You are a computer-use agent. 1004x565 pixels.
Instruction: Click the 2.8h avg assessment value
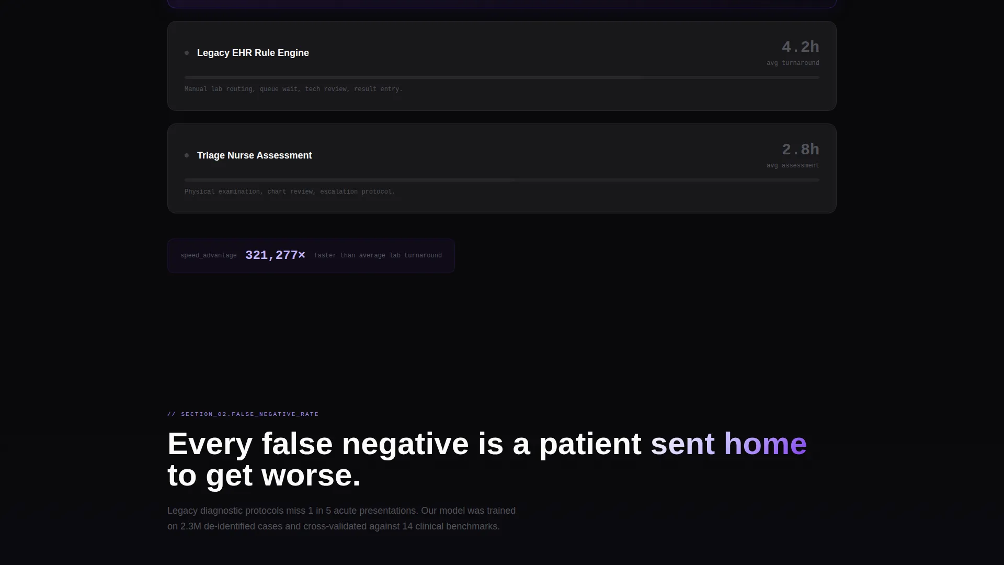click(800, 150)
